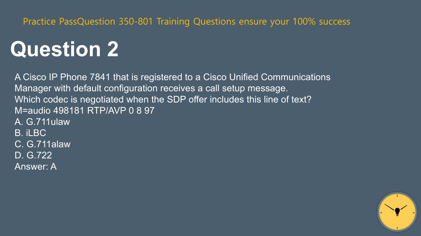
Task: Click the payload numbers '0 8 97'
Action: [141, 111]
